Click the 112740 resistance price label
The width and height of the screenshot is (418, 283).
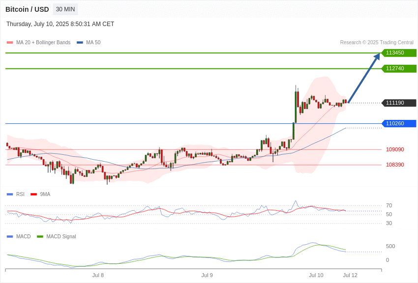[x=399, y=68]
